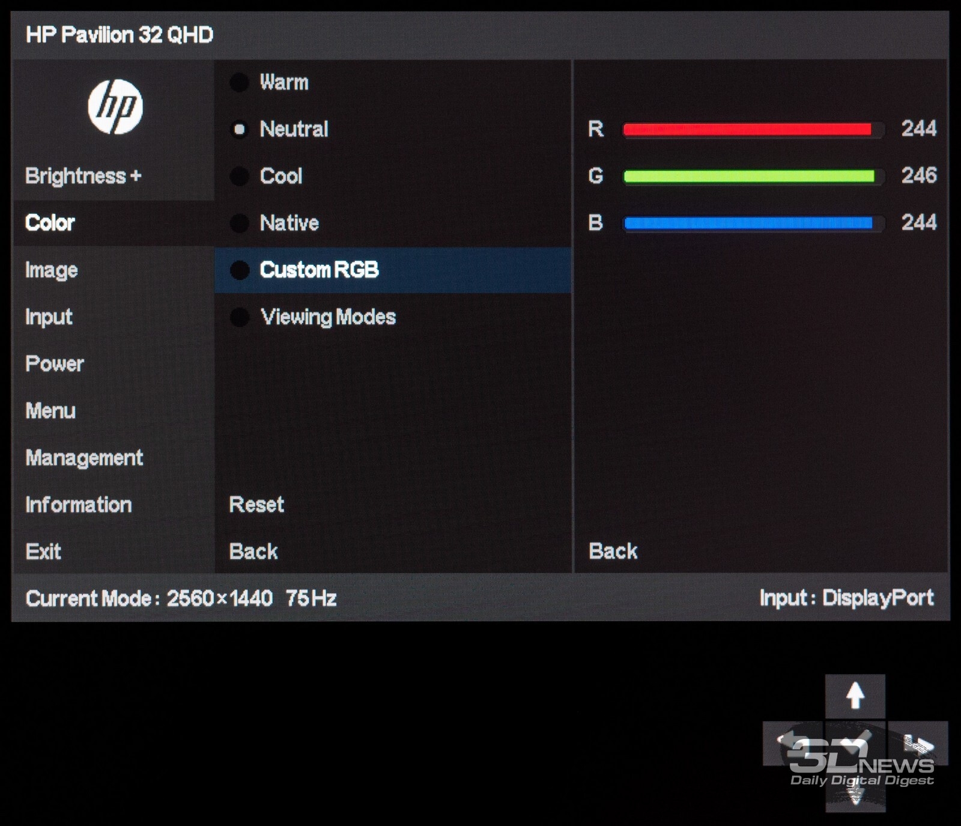The height and width of the screenshot is (826, 961).
Task: Select the Native color option
Action: 275,223
